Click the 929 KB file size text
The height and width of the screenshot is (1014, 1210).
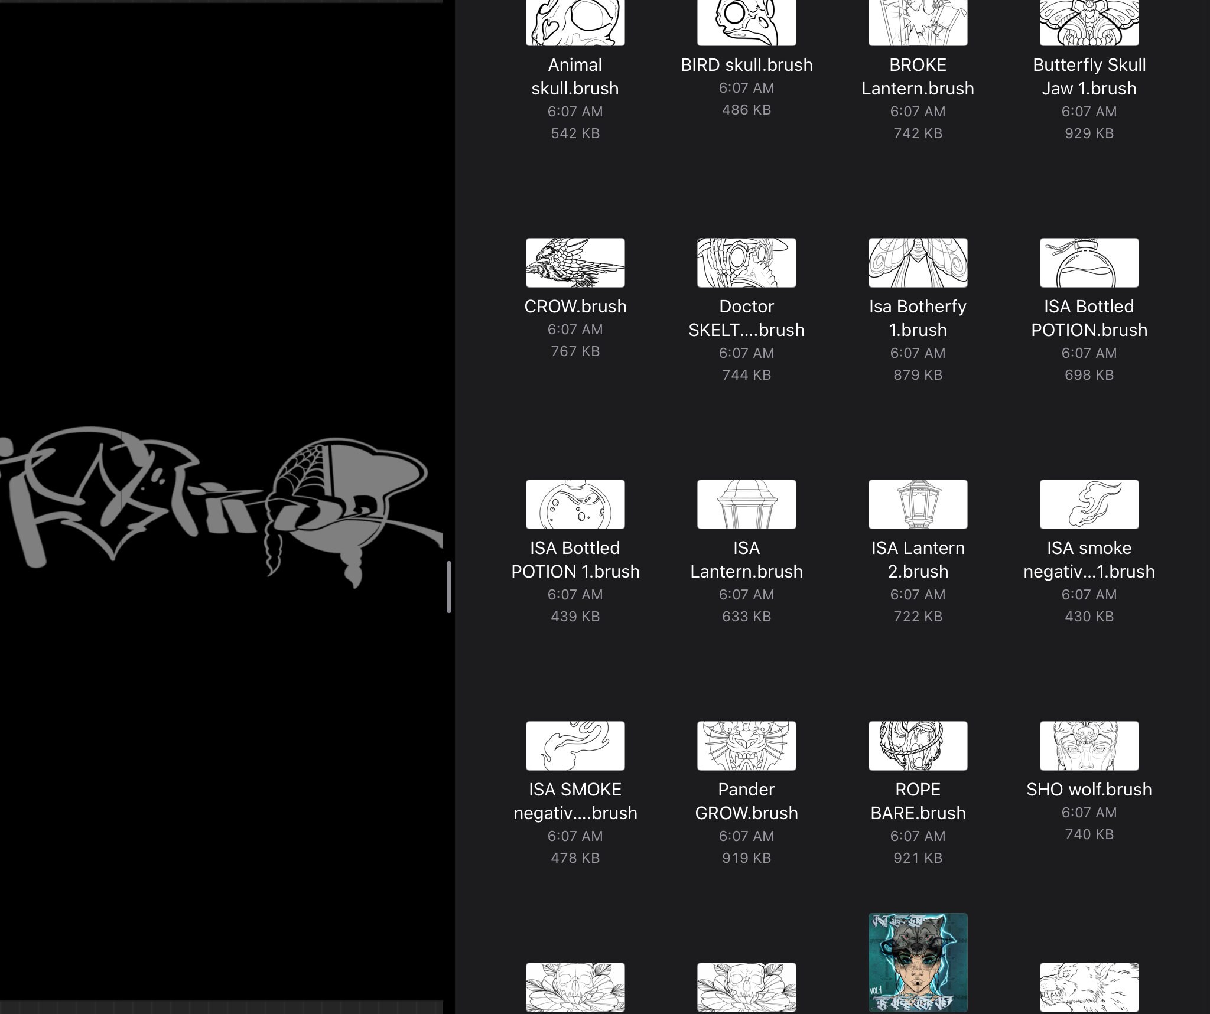tap(1089, 133)
